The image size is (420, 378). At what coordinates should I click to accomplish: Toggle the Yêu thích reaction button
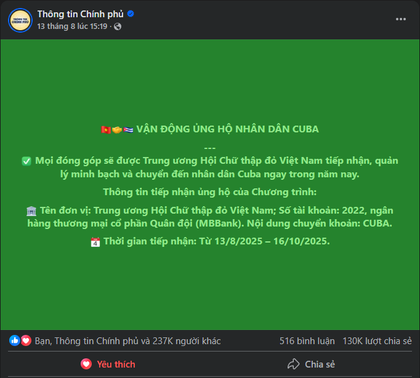tap(108, 364)
